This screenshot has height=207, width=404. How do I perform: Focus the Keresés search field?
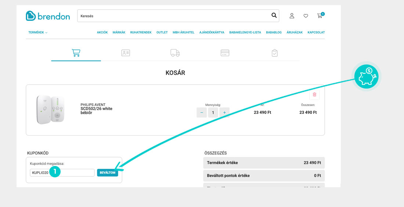(x=173, y=16)
